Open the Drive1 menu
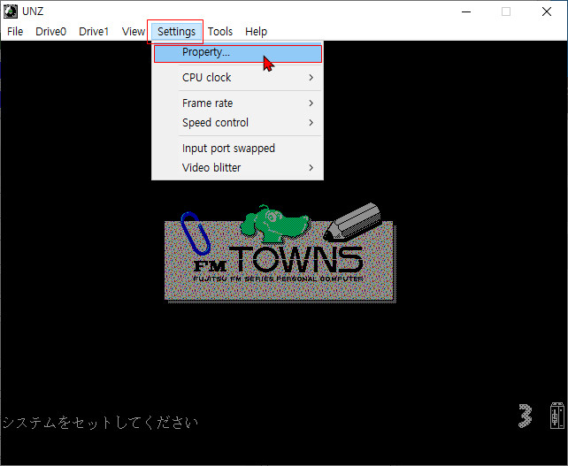Screen dimensions: 568x466 [x=94, y=32]
